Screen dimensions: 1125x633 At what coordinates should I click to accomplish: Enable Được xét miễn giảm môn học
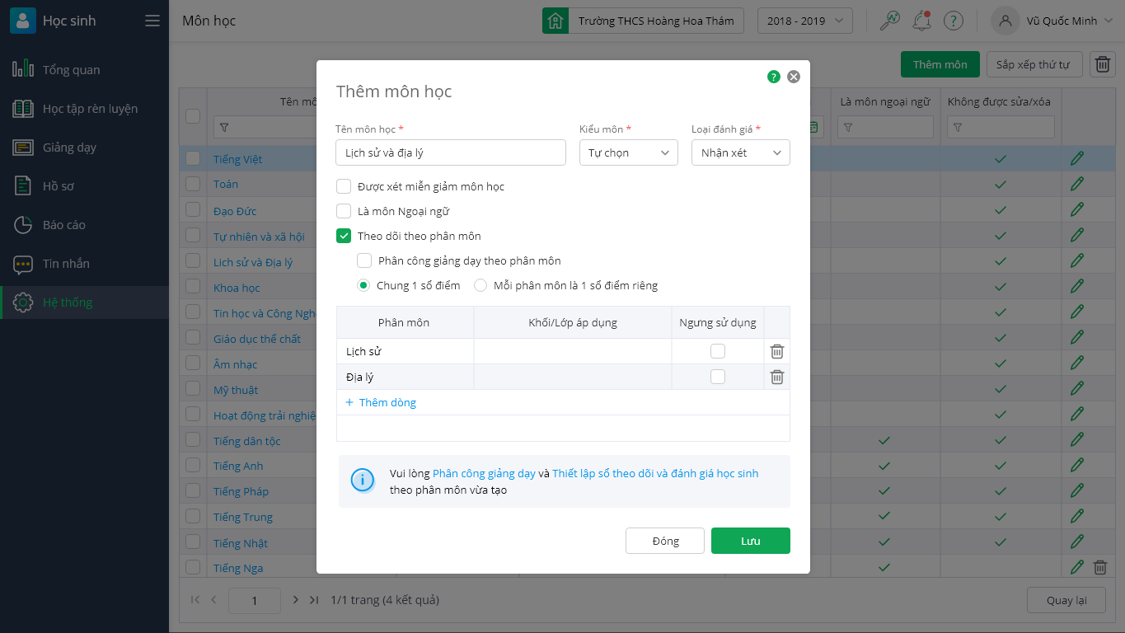(345, 186)
